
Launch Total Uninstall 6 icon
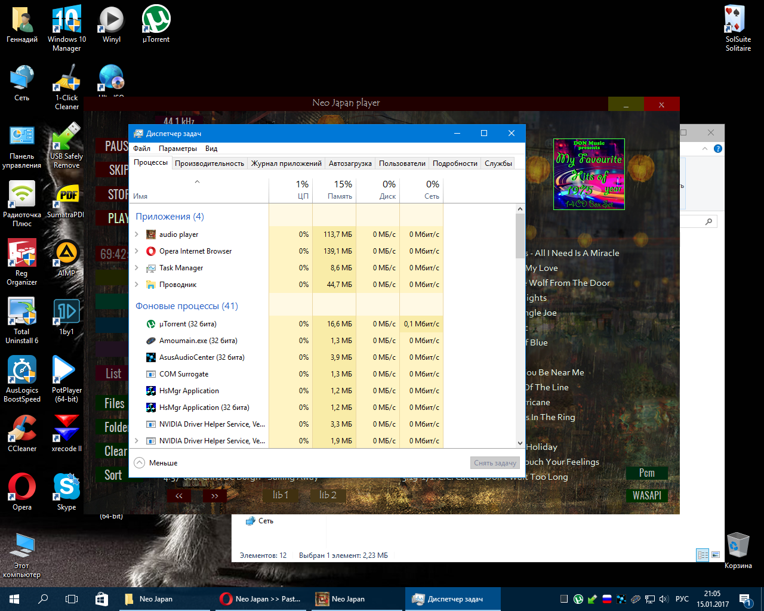point(22,322)
